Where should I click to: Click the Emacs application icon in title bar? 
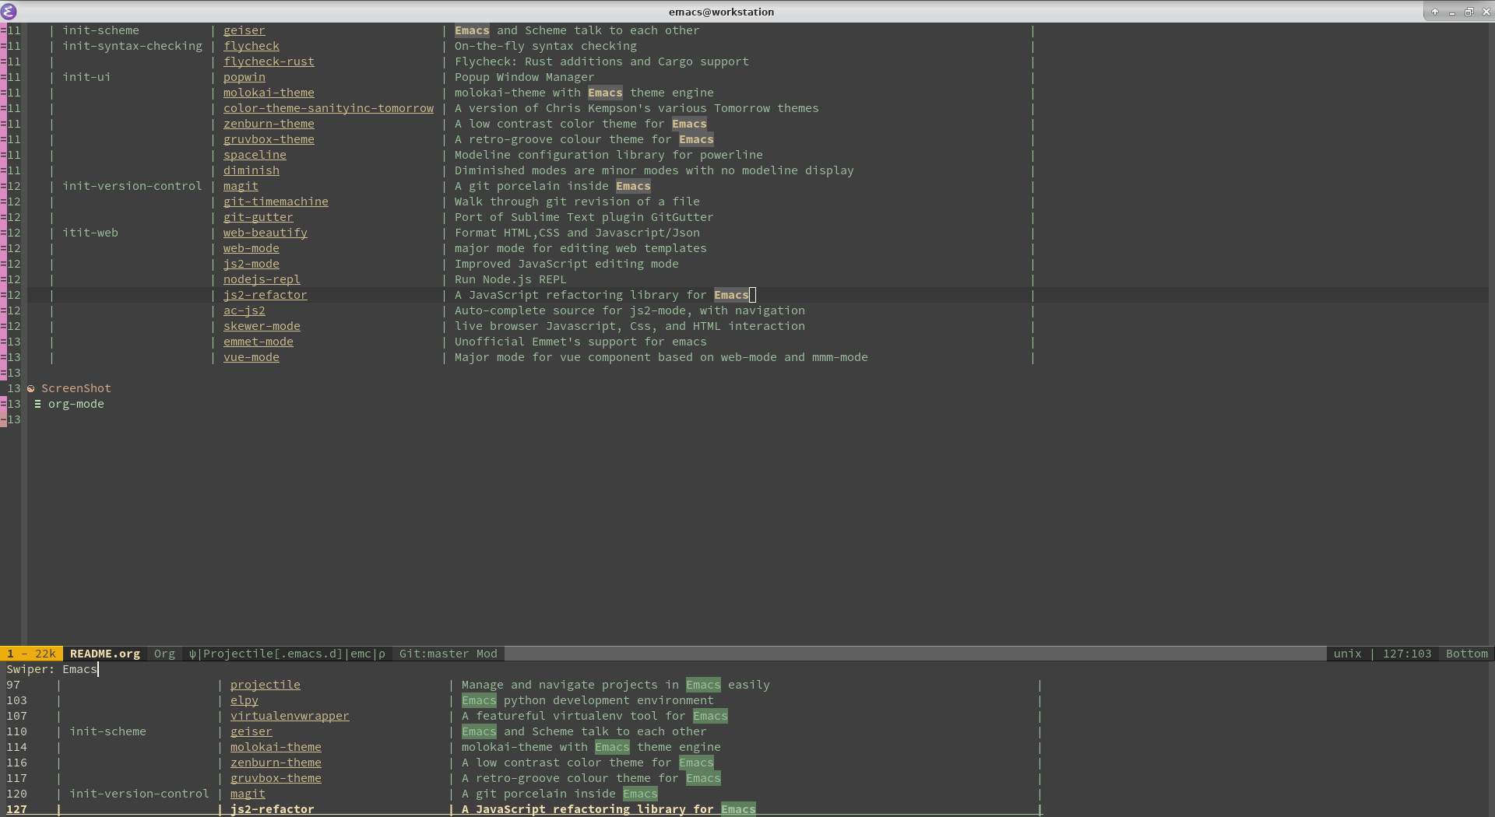tap(9, 11)
